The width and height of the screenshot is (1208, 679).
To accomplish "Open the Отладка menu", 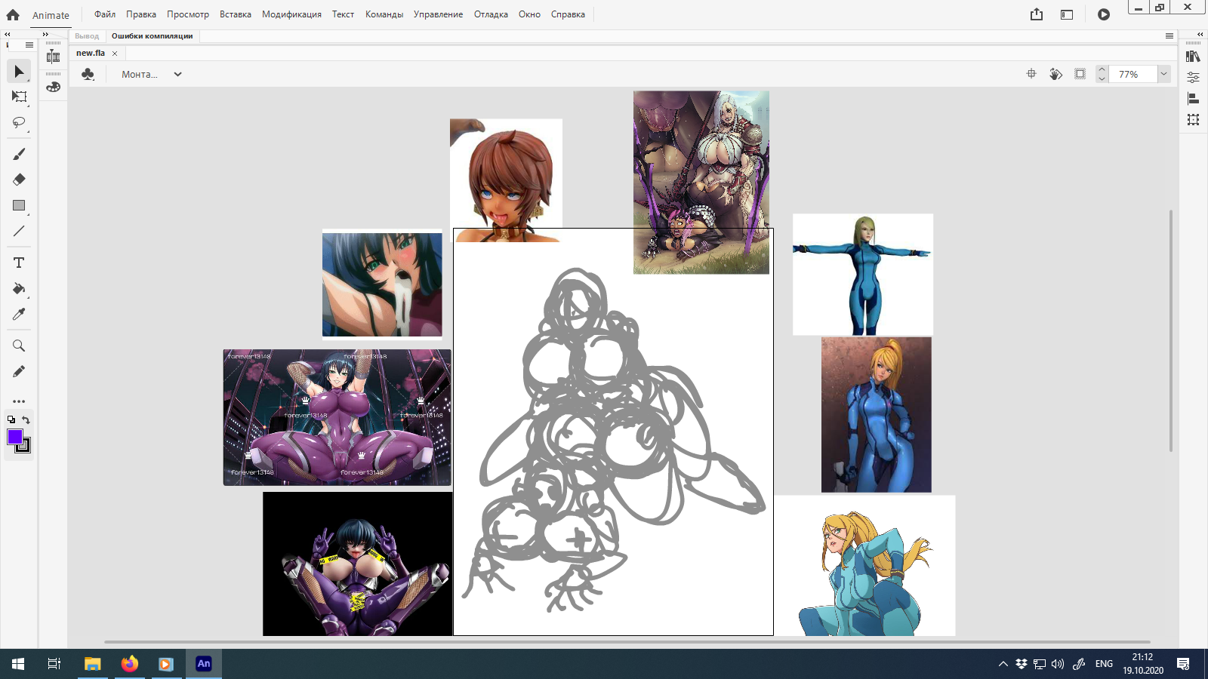I will click(491, 14).
